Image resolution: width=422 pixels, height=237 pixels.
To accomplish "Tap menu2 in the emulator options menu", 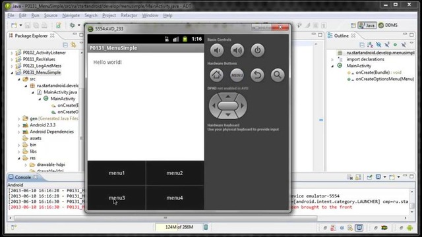I will [175, 173].
